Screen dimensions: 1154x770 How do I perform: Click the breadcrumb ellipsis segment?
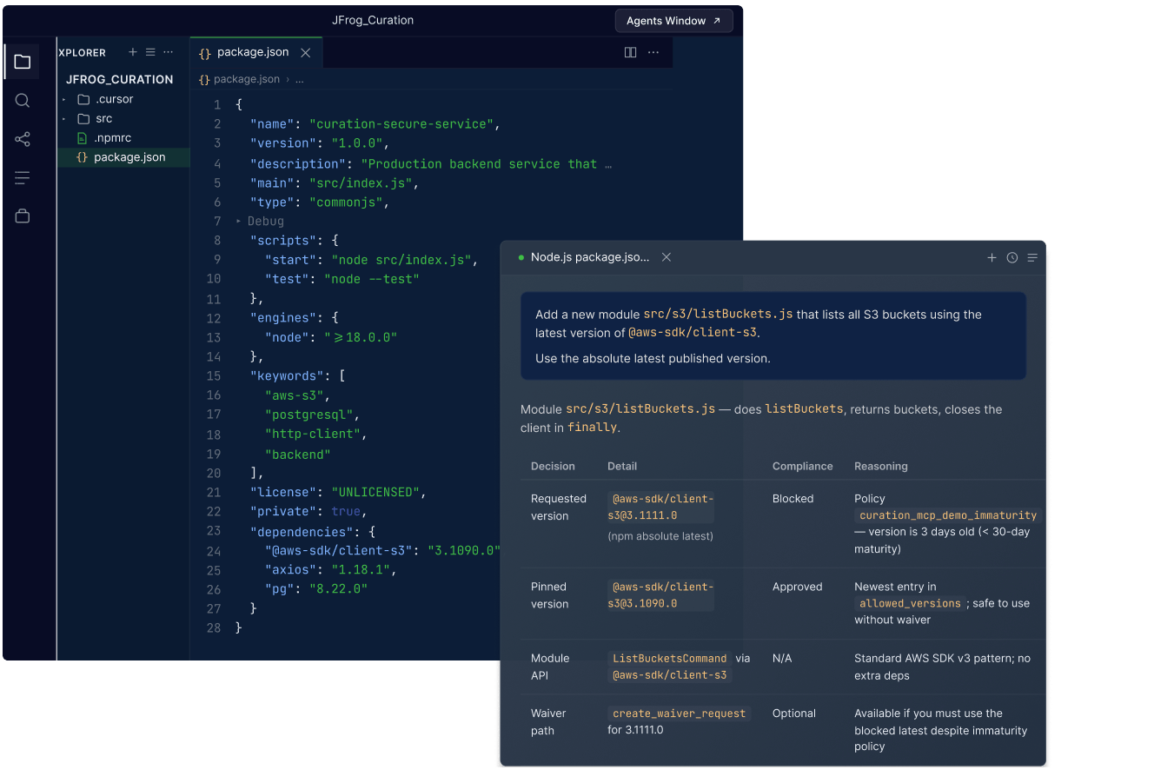tap(300, 79)
